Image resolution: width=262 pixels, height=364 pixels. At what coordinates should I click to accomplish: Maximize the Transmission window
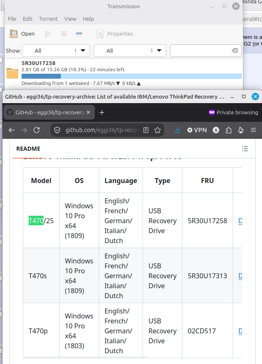click(x=224, y=6)
